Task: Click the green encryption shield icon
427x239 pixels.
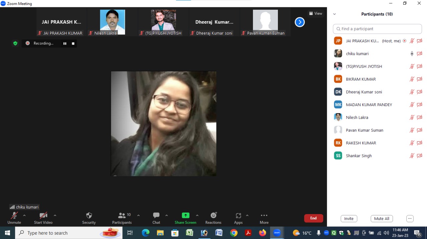Action: pos(15,43)
